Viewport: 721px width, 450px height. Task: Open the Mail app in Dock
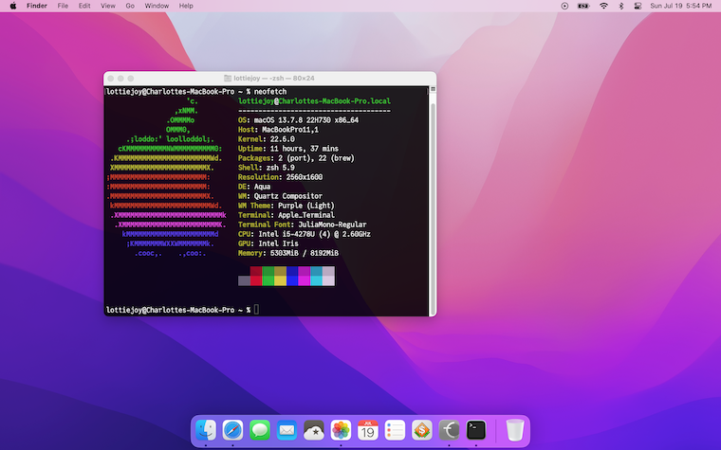click(x=287, y=431)
